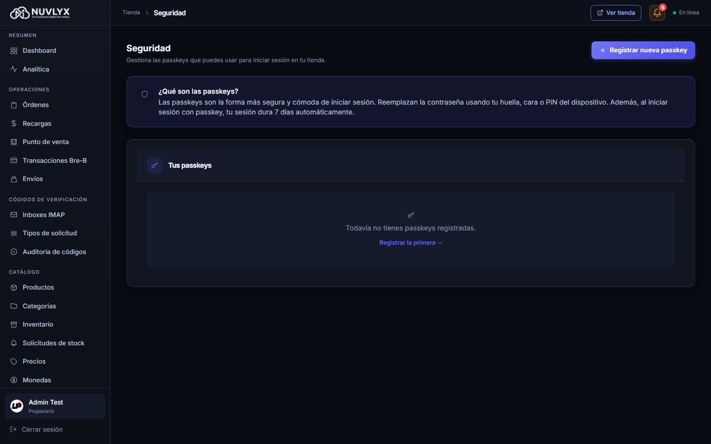Image resolution: width=711 pixels, height=444 pixels.
Task: Click the Inboxes IMAP mail icon
Action: click(14, 215)
